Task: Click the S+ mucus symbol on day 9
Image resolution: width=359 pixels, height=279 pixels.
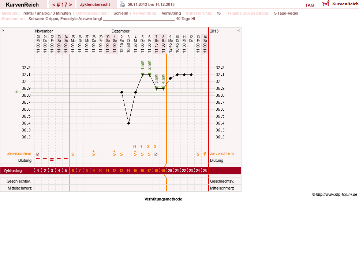Action: pos(94,153)
